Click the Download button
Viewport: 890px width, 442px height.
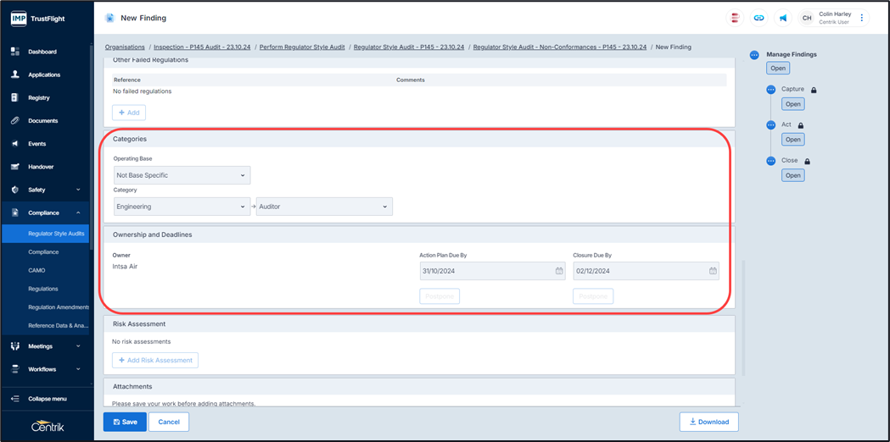pos(708,422)
